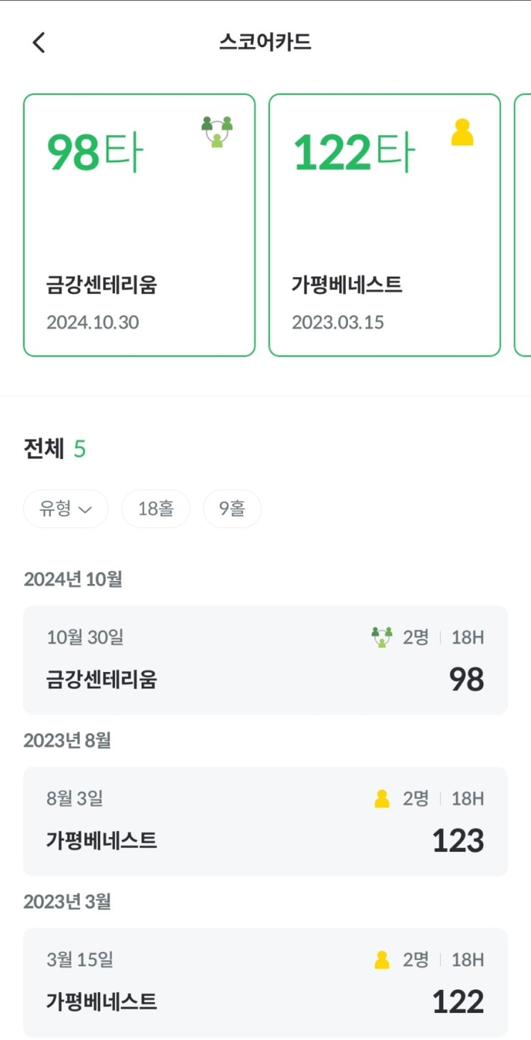Open the 가평베네스트 122타 scorecard card
The image size is (531, 1040).
[384, 224]
